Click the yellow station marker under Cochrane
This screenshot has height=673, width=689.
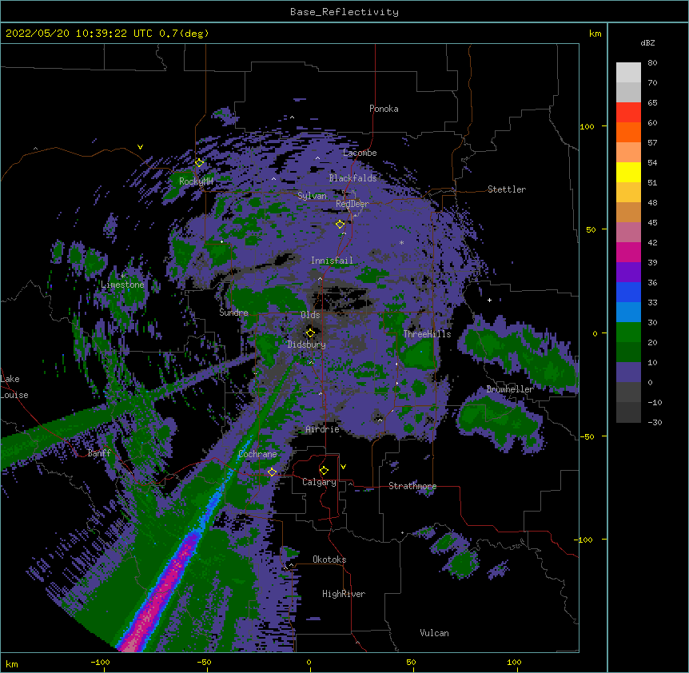tap(273, 472)
